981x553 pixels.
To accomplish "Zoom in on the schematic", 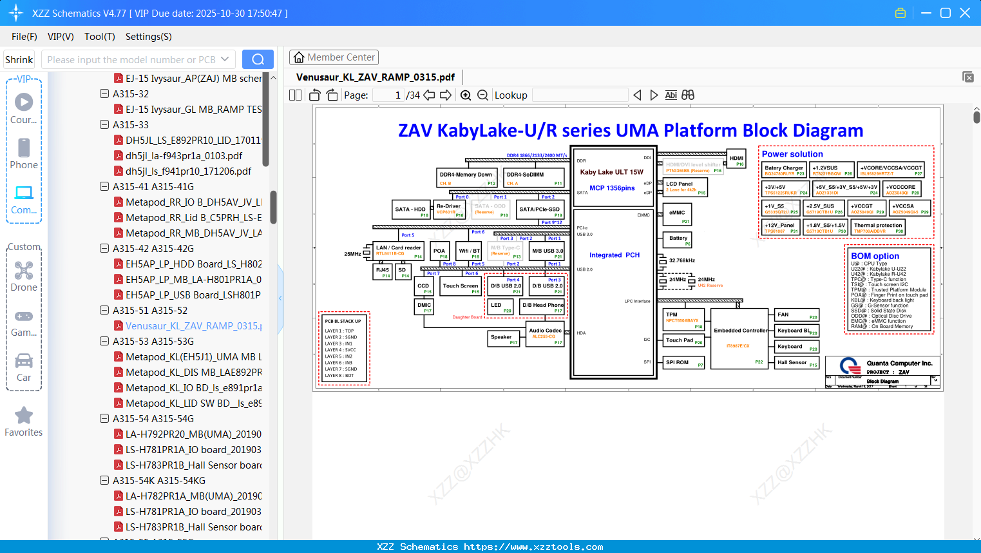I will [x=466, y=95].
